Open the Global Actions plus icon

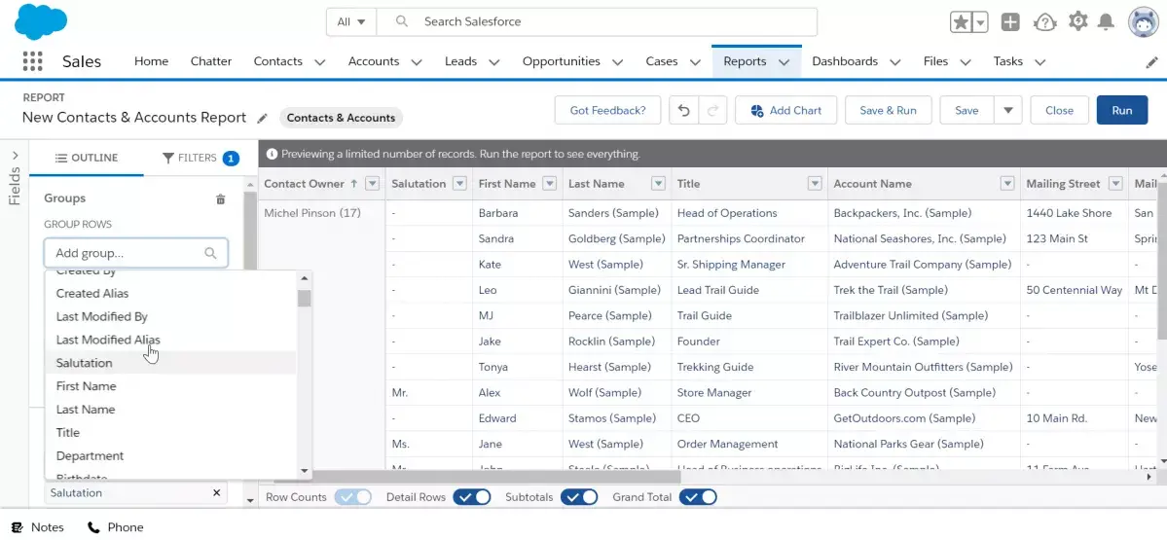tap(1010, 22)
